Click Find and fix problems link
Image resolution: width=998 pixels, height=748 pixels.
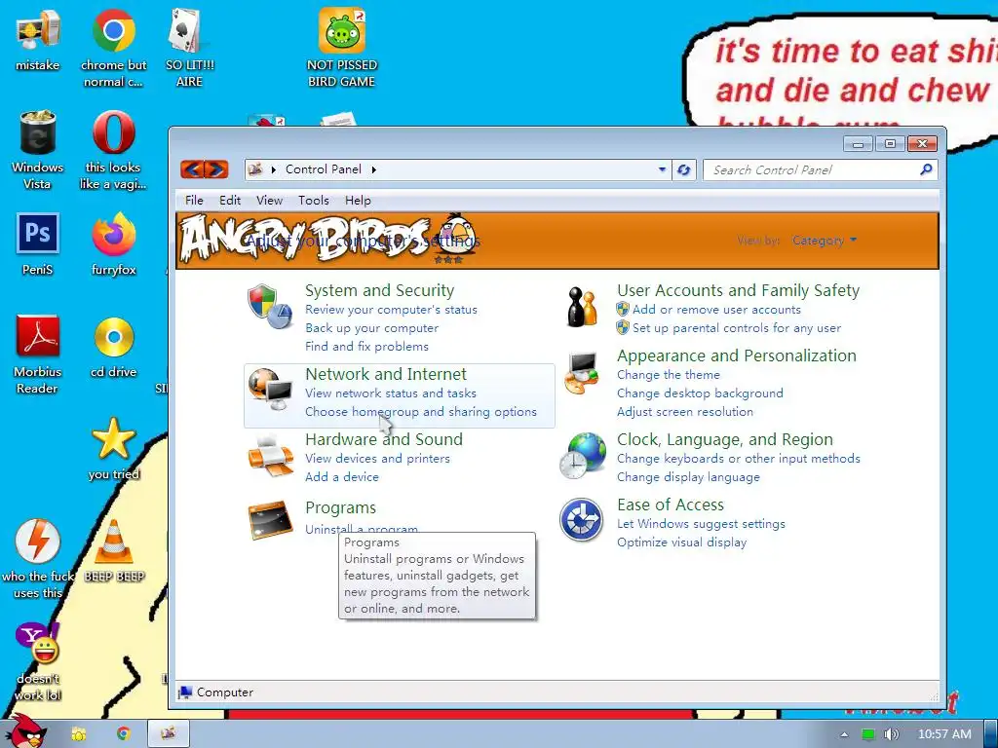coord(366,347)
